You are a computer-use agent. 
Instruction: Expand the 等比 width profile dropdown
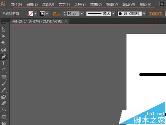(x=114, y=14)
